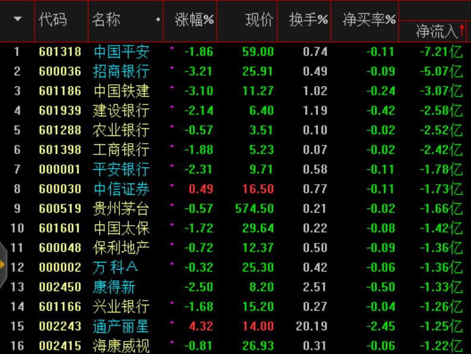The image size is (471, 354).
Task: Click the 换手% column header
Action: (308, 20)
